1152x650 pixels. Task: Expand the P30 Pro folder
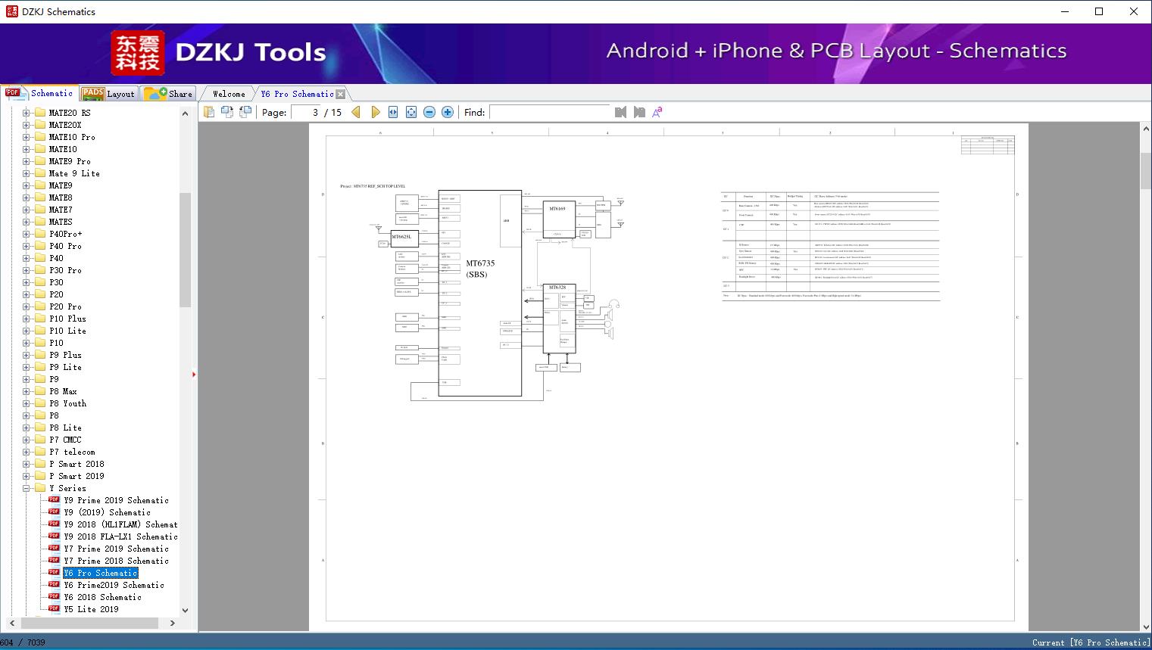coord(27,270)
